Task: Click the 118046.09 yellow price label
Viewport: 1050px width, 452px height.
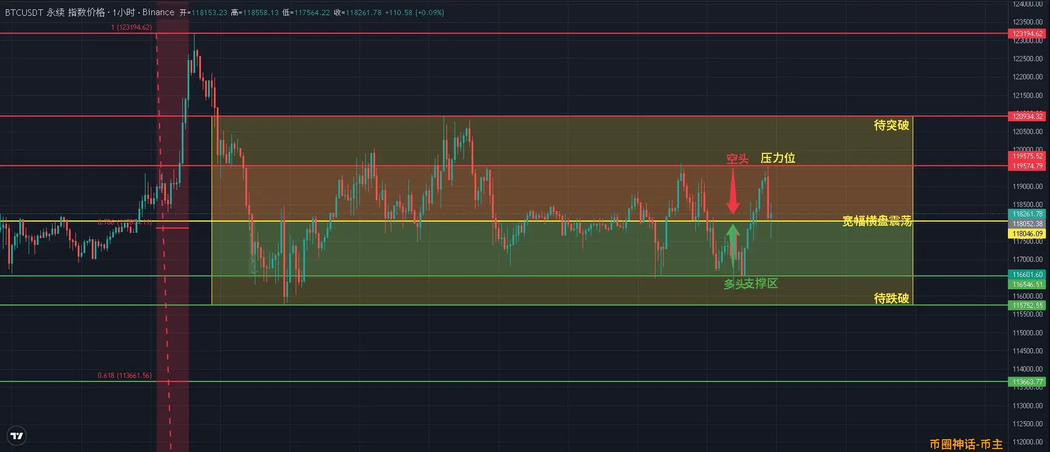Action: click(1028, 234)
